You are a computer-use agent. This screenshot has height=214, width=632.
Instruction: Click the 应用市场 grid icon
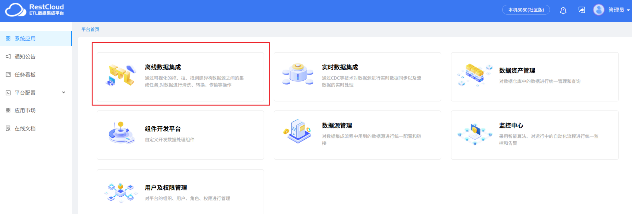click(8, 110)
